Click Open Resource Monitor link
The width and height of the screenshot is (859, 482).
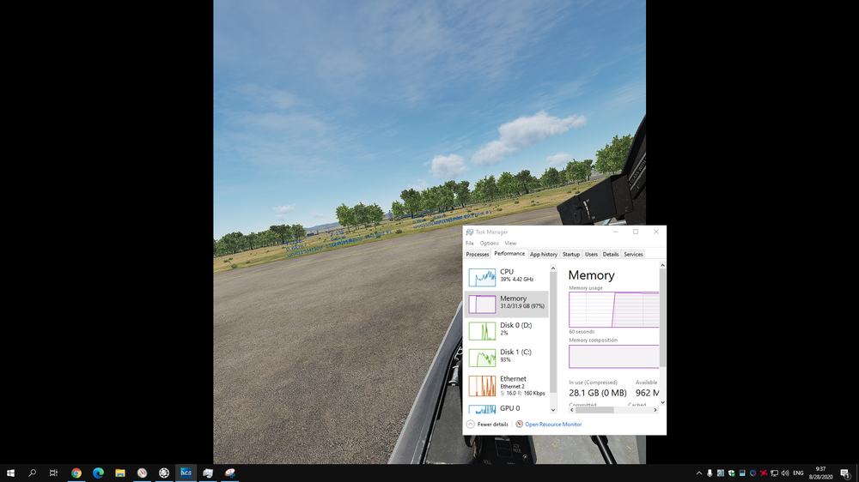point(553,425)
